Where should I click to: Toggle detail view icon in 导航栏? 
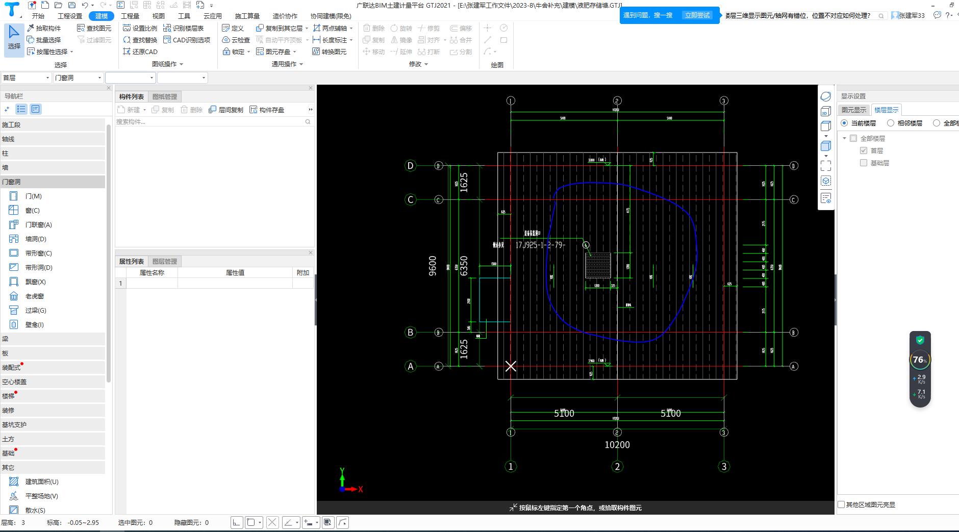tap(36, 109)
